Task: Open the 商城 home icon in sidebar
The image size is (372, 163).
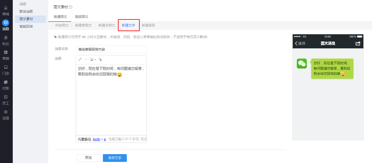Action: coord(6,8)
